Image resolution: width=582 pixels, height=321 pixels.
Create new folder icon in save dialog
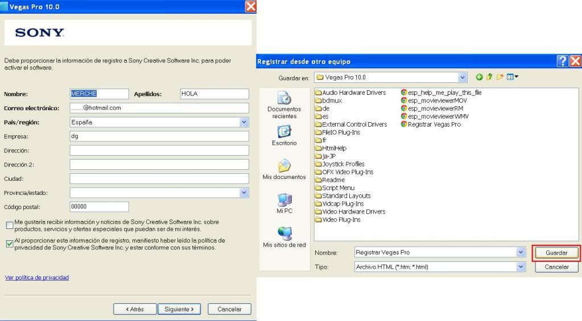pyautogui.click(x=500, y=77)
